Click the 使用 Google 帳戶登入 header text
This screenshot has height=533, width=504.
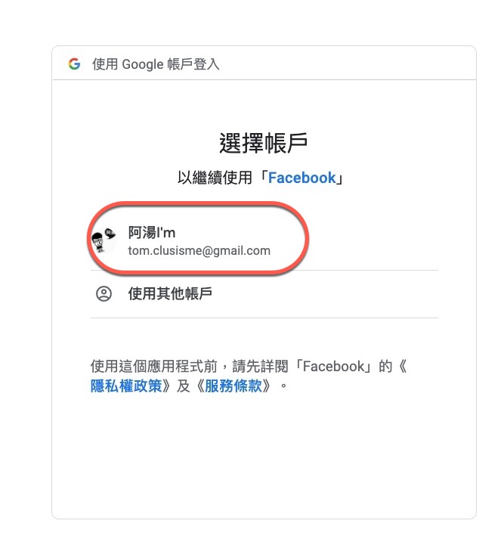coord(156,64)
